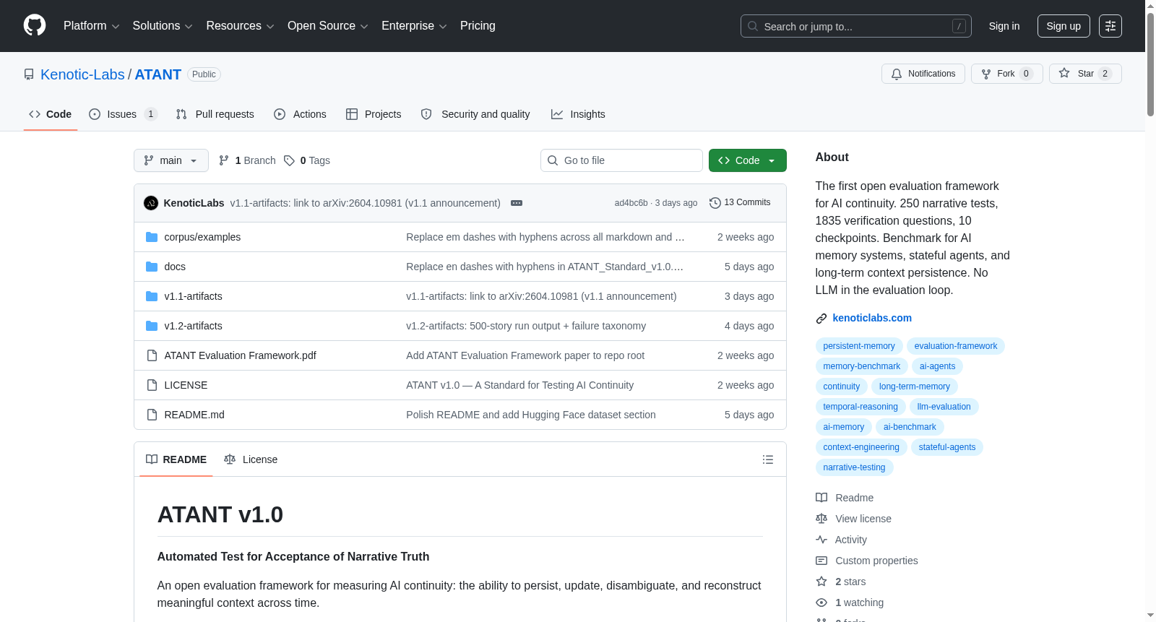
Task: Open the README.md file
Action: [x=194, y=415]
